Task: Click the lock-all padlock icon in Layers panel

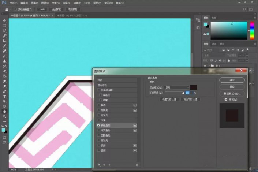Action: click(229, 61)
